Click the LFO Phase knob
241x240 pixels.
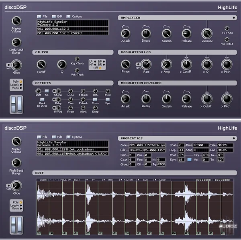pos(126,65)
